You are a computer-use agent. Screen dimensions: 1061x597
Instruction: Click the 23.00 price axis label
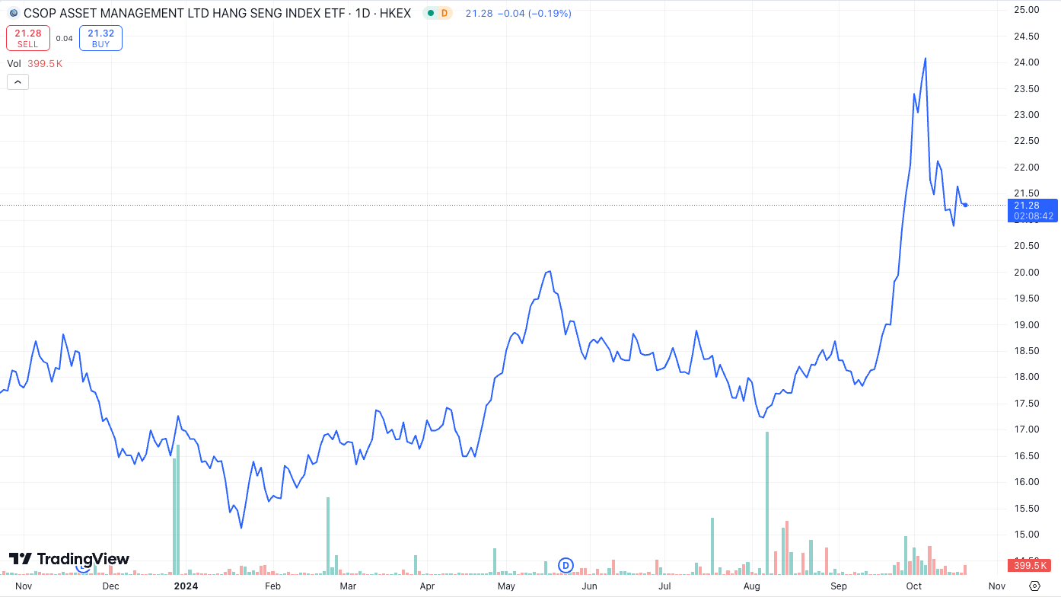pyautogui.click(x=1027, y=115)
